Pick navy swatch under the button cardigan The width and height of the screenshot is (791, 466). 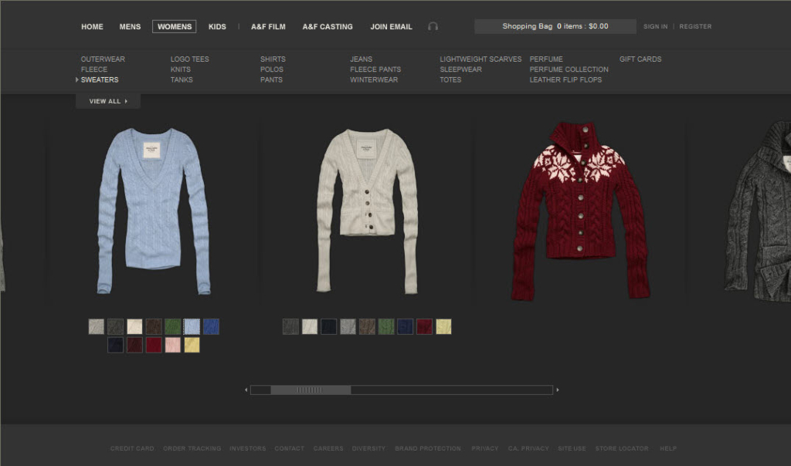click(x=405, y=326)
